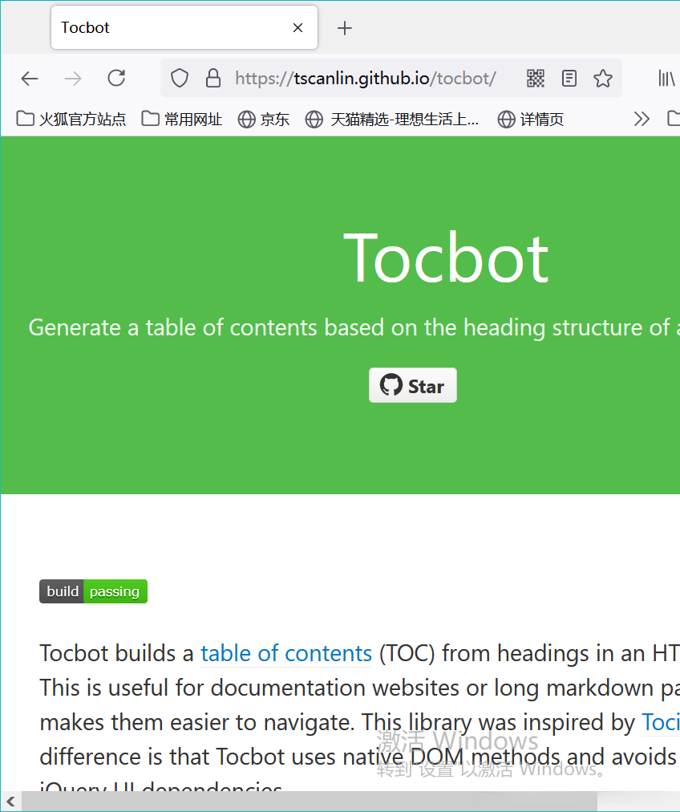Go back to the previous page
This screenshot has height=812, width=680.
coord(30,79)
